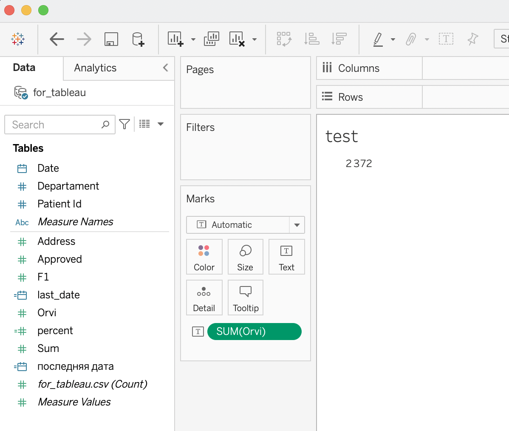Switch to the Analytics tab

point(95,68)
